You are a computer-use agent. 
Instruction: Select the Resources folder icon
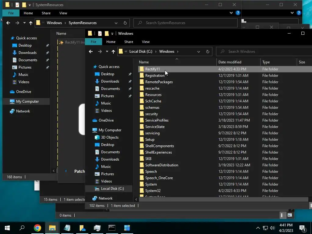(x=142, y=95)
